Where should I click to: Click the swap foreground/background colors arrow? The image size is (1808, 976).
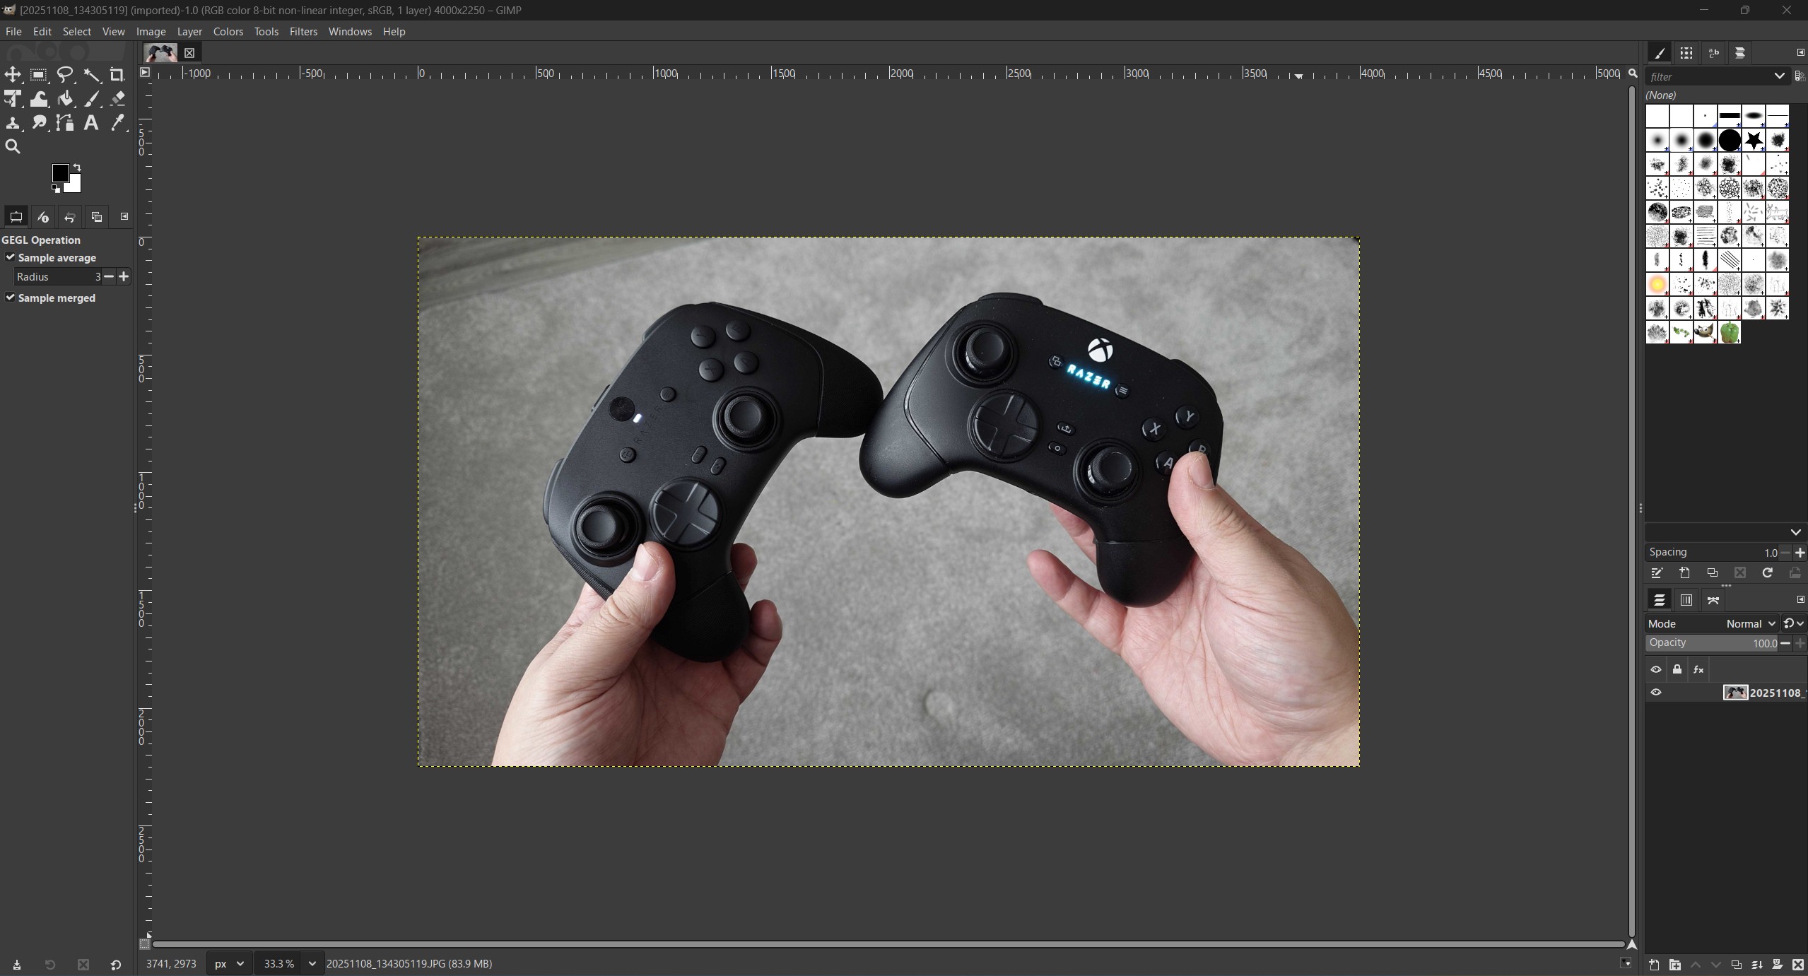[77, 167]
